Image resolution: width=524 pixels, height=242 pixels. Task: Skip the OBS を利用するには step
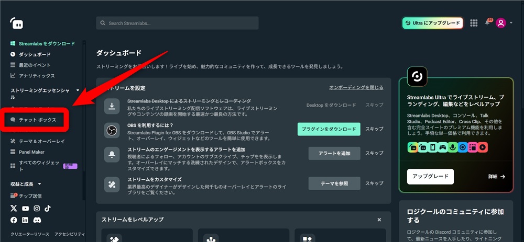point(374,129)
